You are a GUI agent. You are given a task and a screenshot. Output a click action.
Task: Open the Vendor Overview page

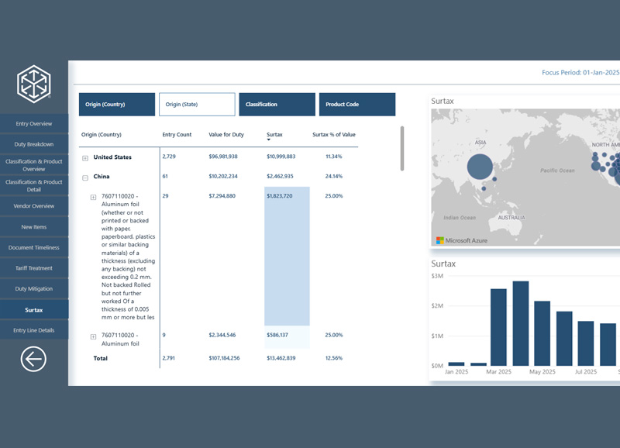[x=34, y=206]
